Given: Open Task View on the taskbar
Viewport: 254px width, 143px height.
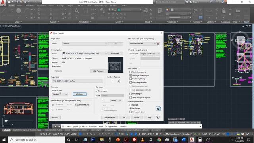Looking at the screenshot, I should point(77,139).
